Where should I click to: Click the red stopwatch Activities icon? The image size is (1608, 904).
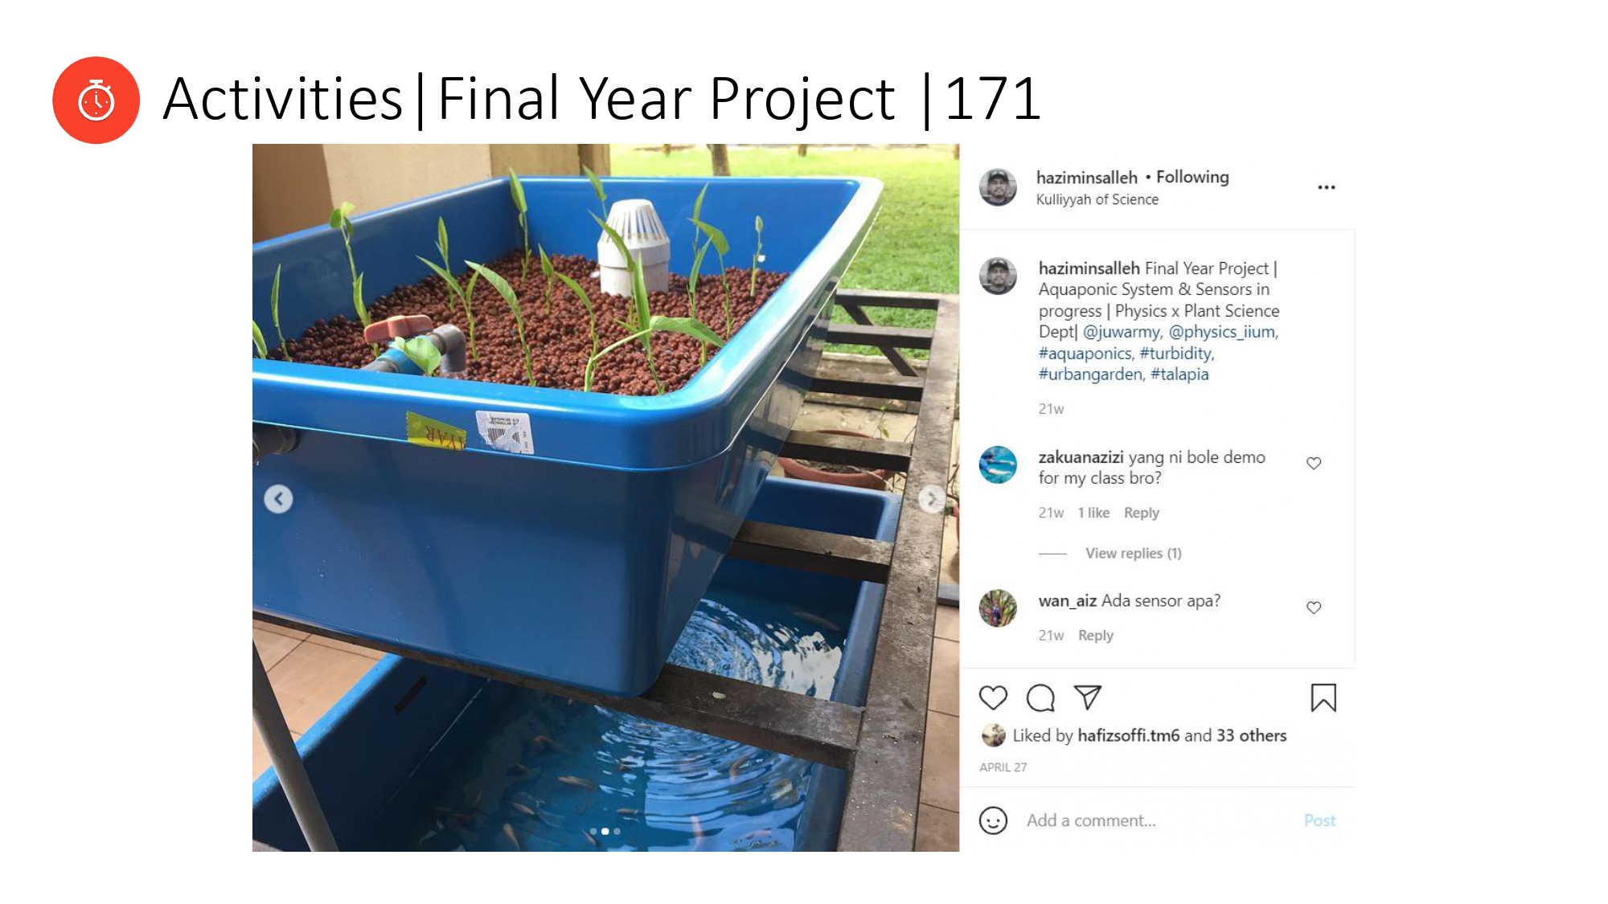coord(96,100)
